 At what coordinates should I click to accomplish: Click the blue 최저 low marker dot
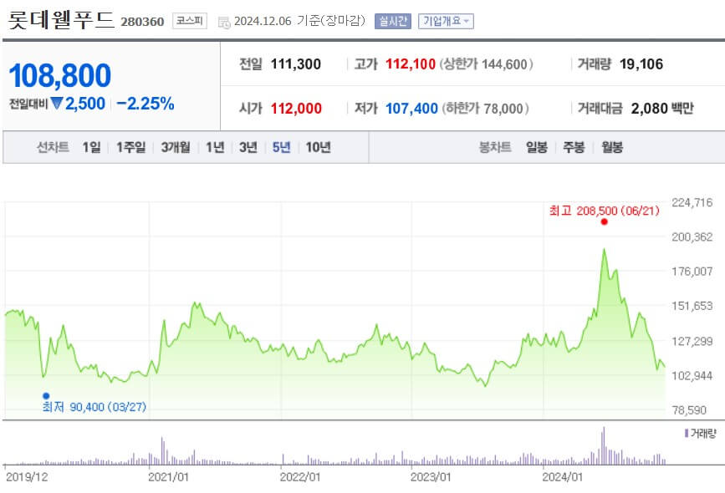click(46, 395)
